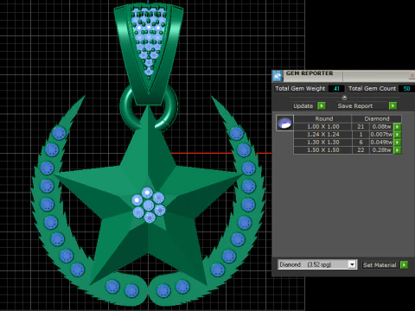
Task: Click the Diamond column header
Action: tap(376, 118)
